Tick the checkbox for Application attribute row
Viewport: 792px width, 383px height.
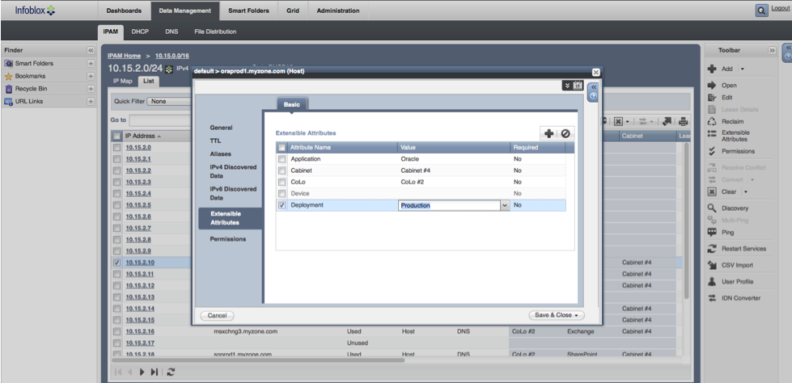pyautogui.click(x=282, y=159)
